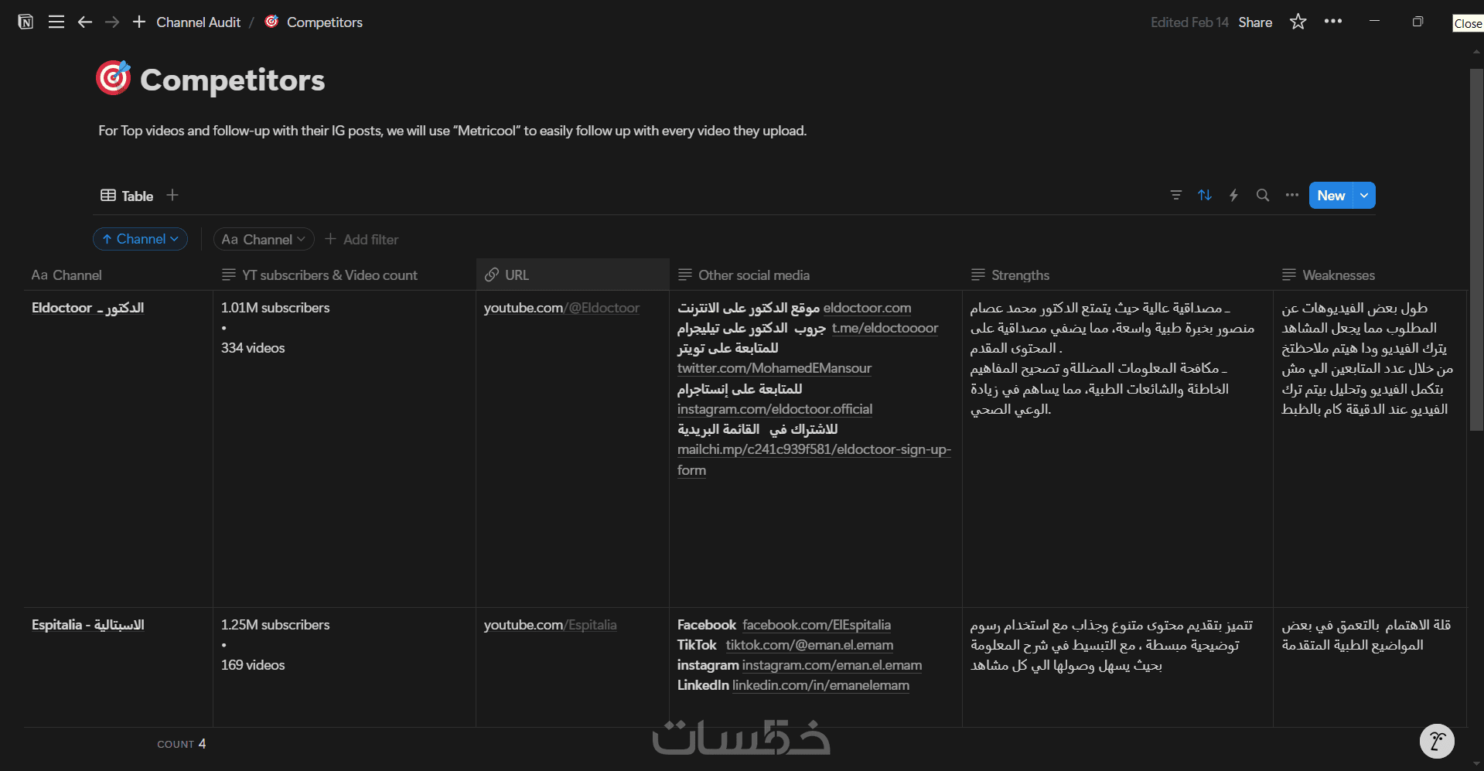Open the Eldoctoor channel row

click(88, 308)
